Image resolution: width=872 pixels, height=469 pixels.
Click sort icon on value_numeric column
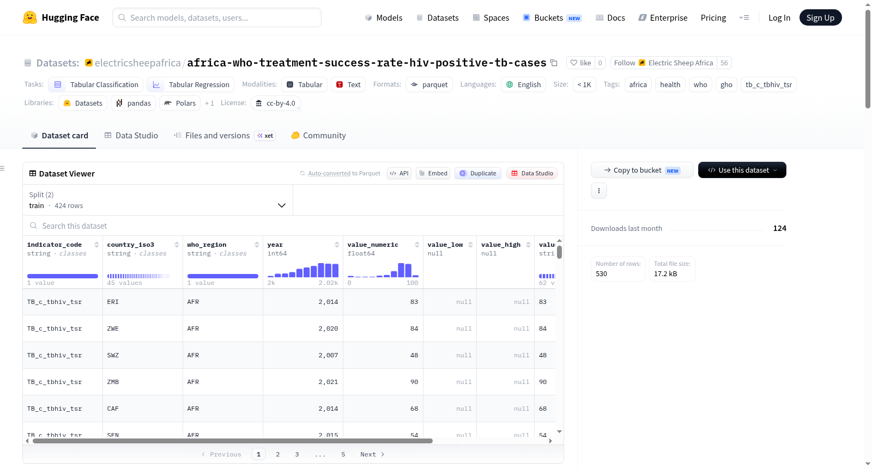click(417, 245)
